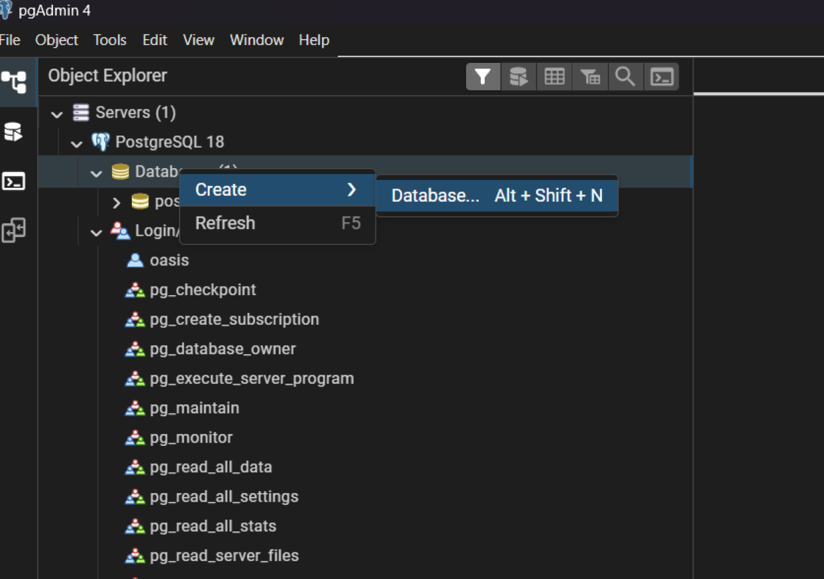Screen dimensions: 824x579
Task: Select Database... submenu entry
Action: (497, 196)
